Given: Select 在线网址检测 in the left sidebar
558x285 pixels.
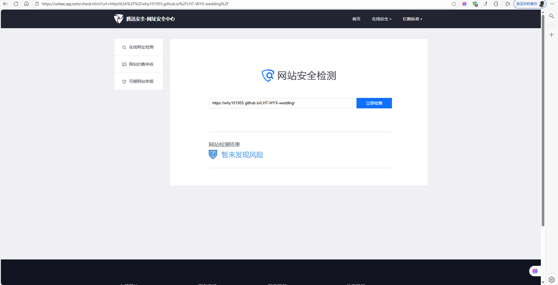Looking at the screenshot, I should pos(139,47).
